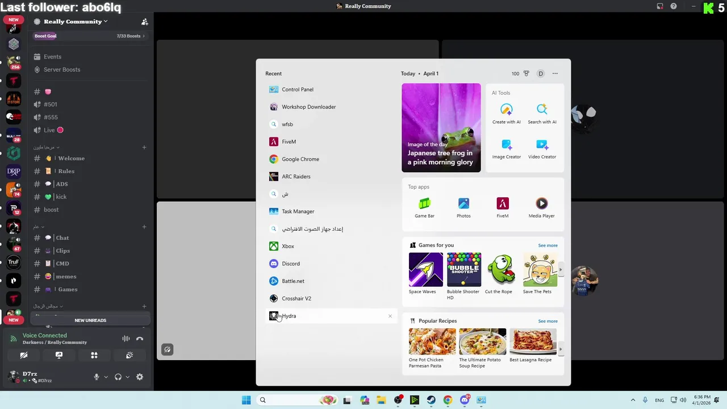This screenshot has height=409, width=727.
Task: Open Xbox from Recent list
Action: click(x=331, y=246)
